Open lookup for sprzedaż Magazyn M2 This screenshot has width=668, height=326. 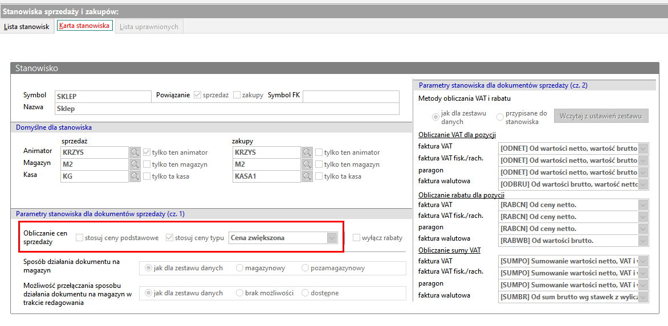tap(135, 164)
